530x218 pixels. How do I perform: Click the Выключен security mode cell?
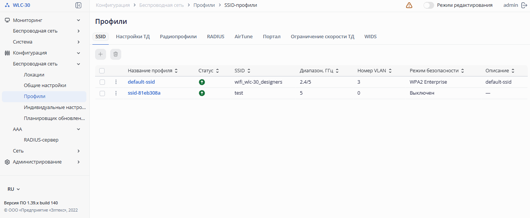[x=422, y=93]
